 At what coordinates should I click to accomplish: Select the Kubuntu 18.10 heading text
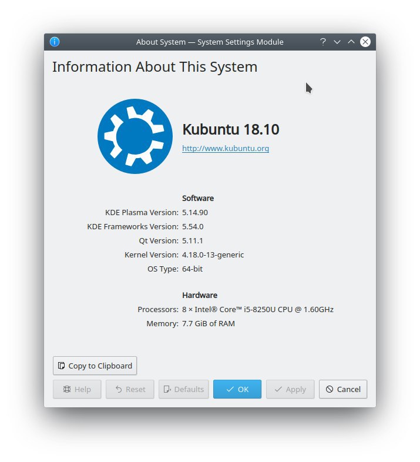pos(231,129)
